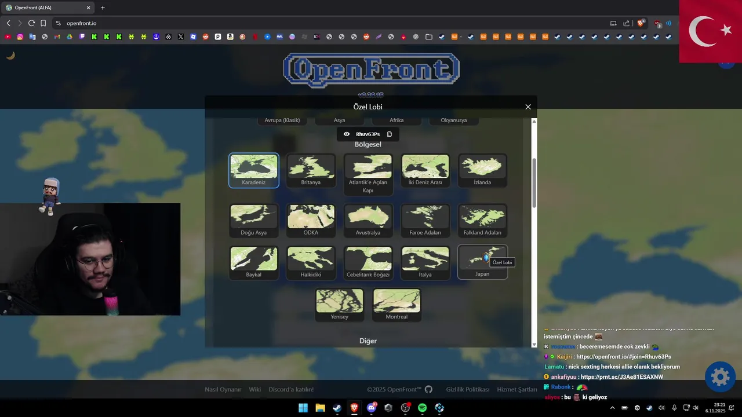
Task: Choose the Okyanusya map button
Action: coord(454,120)
